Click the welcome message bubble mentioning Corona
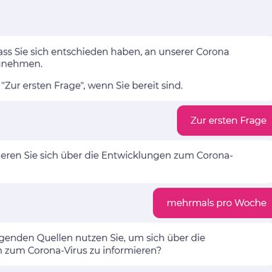The image size is (272, 272). (136, 69)
